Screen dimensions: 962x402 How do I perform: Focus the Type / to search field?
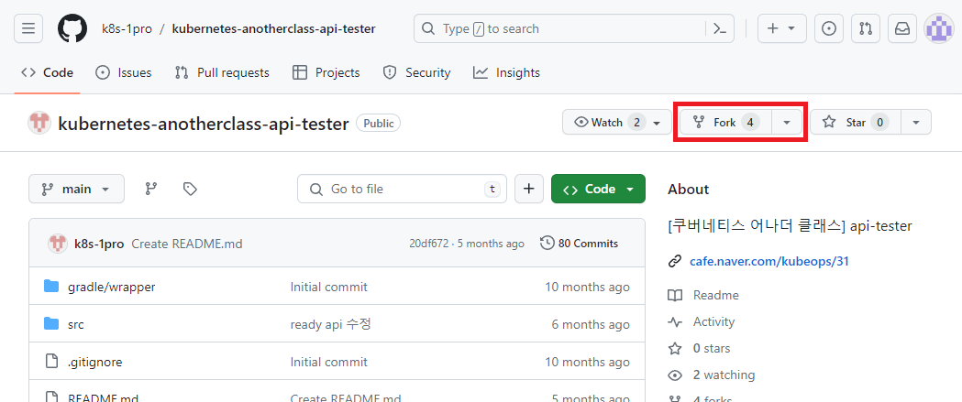pos(574,28)
